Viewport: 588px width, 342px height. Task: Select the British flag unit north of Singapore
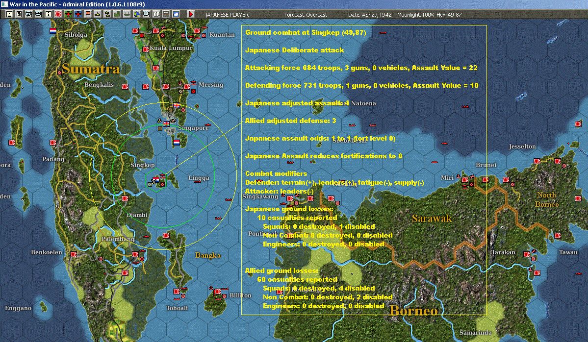click(177, 106)
